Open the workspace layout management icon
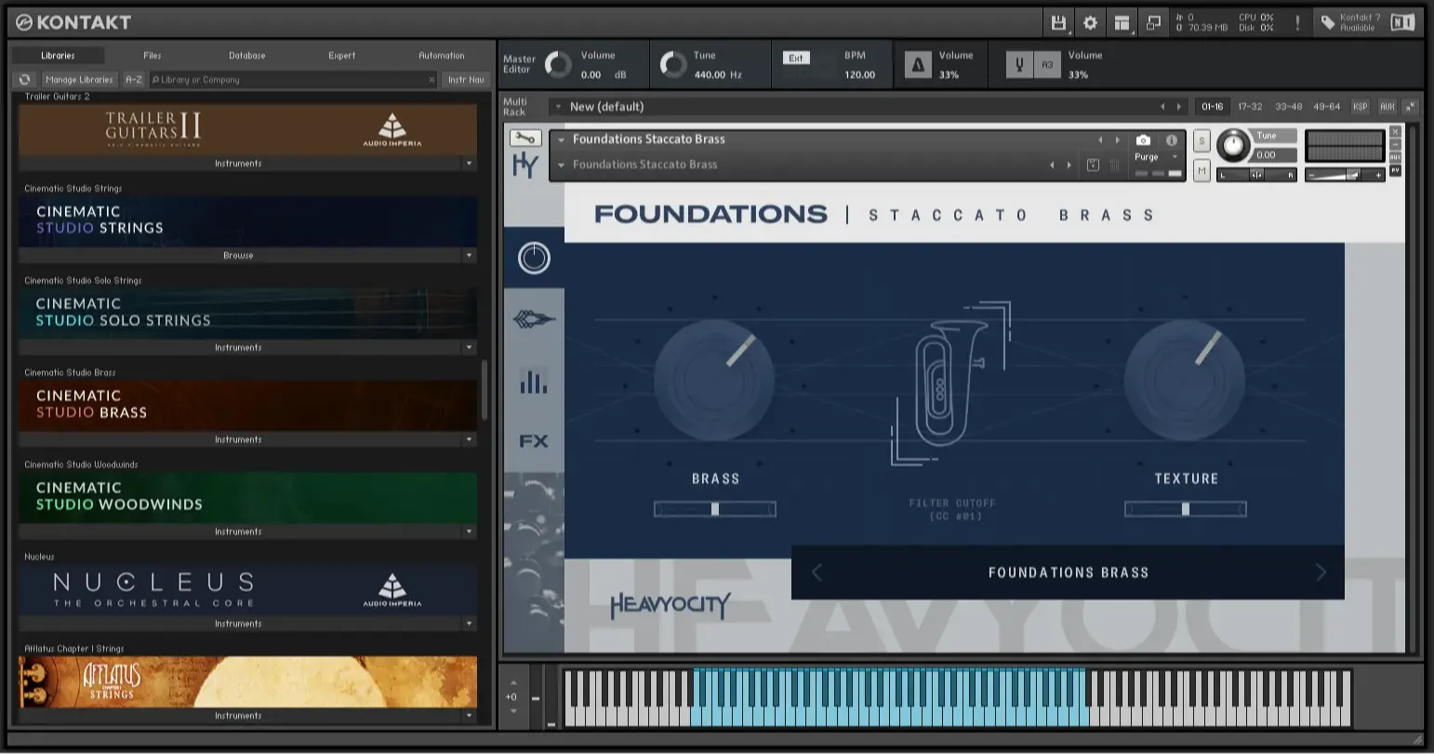 click(1122, 23)
